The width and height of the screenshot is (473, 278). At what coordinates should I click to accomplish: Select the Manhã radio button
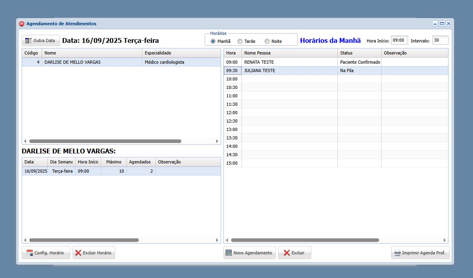coord(213,41)
